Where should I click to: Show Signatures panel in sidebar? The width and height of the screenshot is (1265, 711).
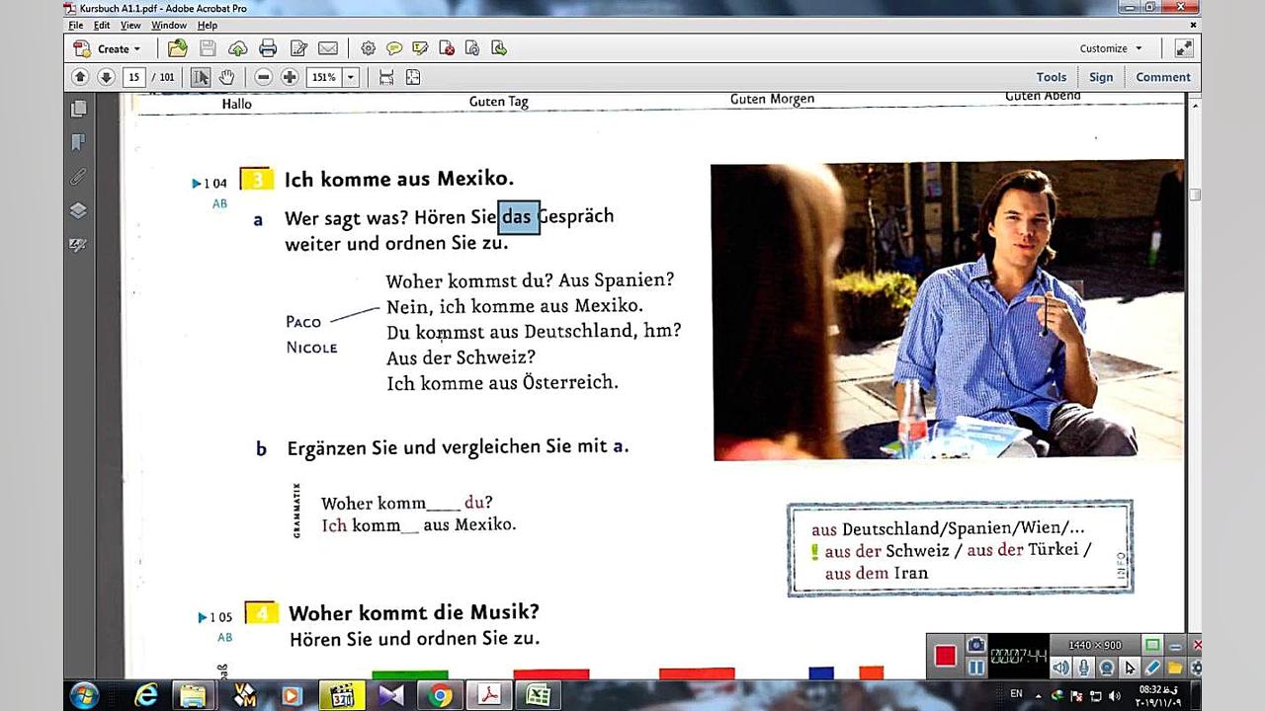point(79,245)
